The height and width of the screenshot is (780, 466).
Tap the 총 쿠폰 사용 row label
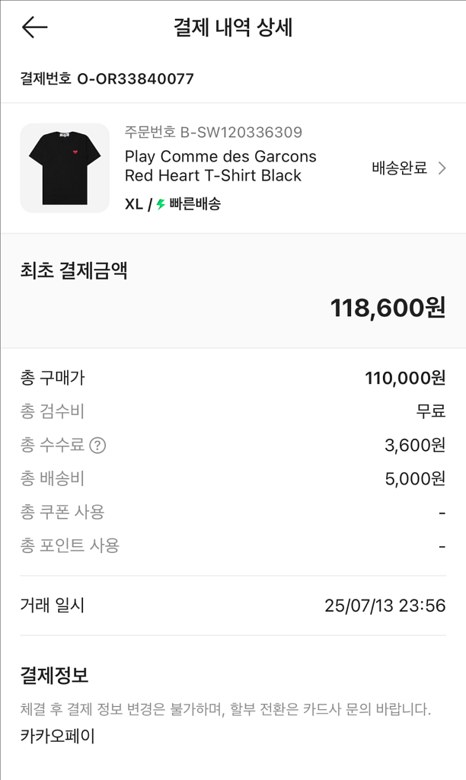(62, 512)
